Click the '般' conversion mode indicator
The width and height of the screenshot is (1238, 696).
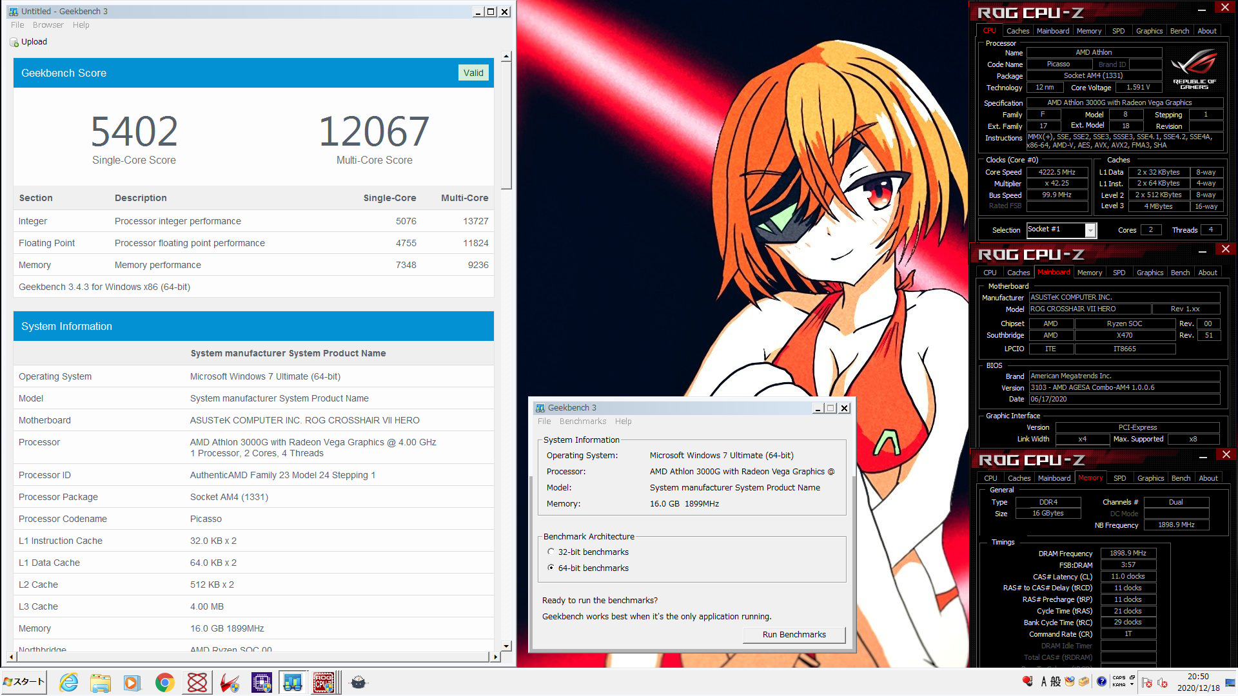click(x=1056, y=682)
